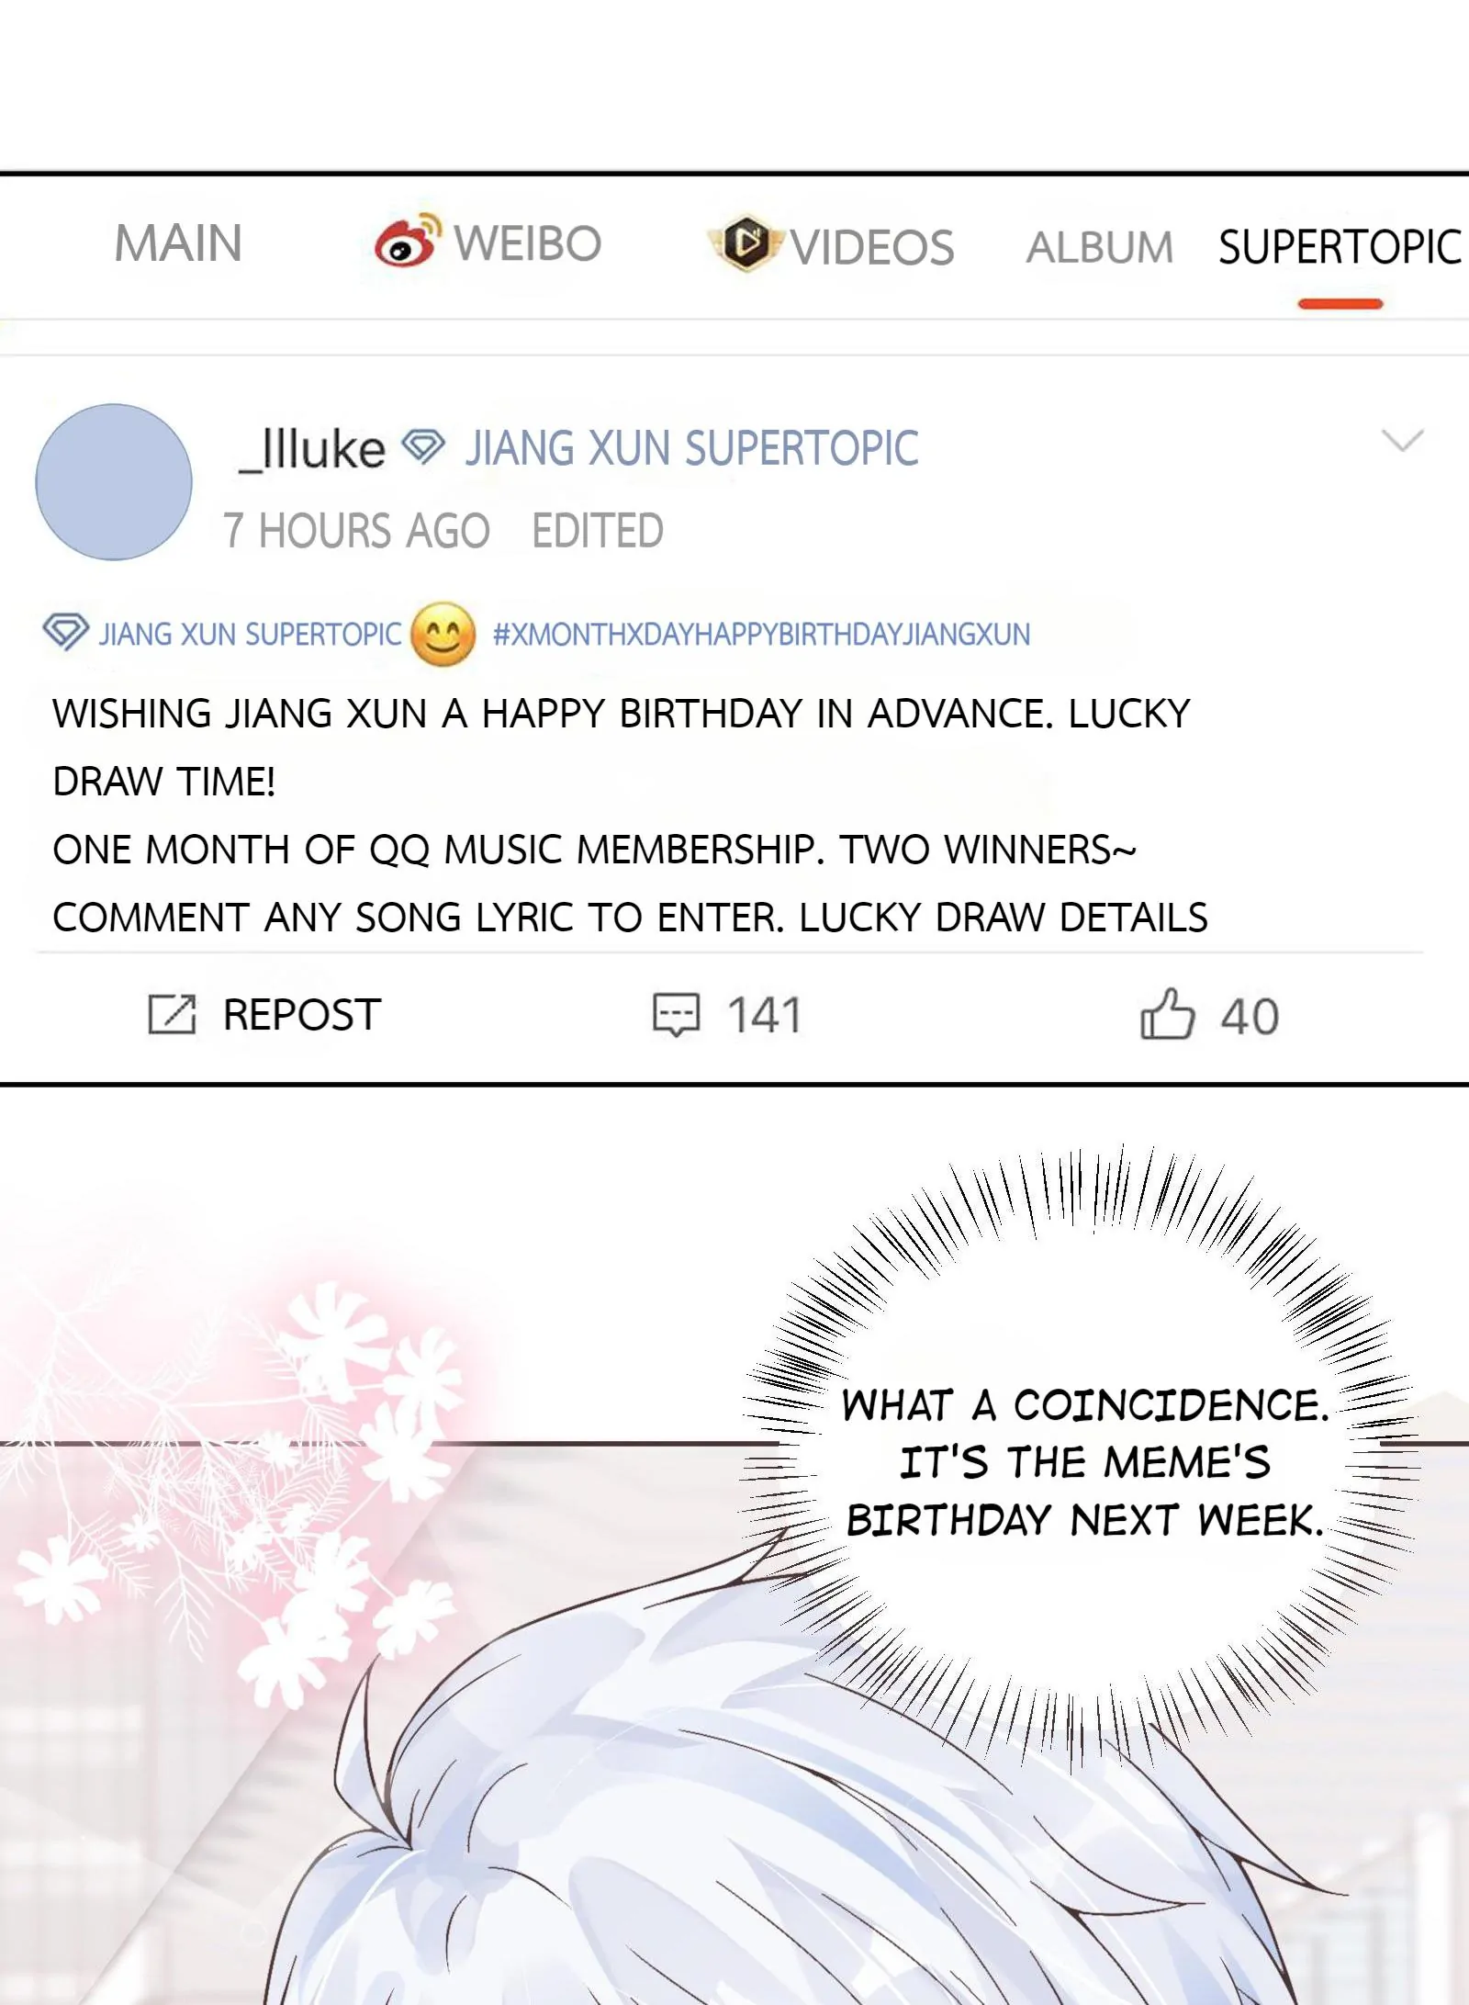
Task: View _llluke profile avatar
Action: click(x=114, y=482)
